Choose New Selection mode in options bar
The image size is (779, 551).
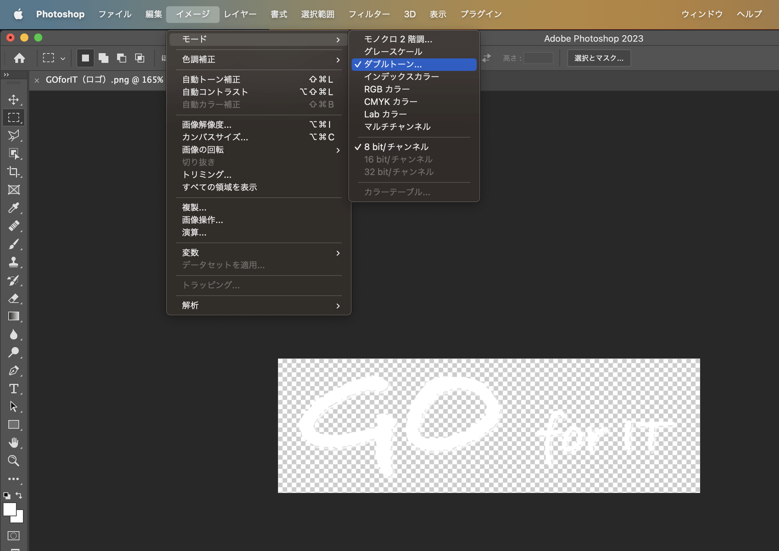click(x=85, y=58)
